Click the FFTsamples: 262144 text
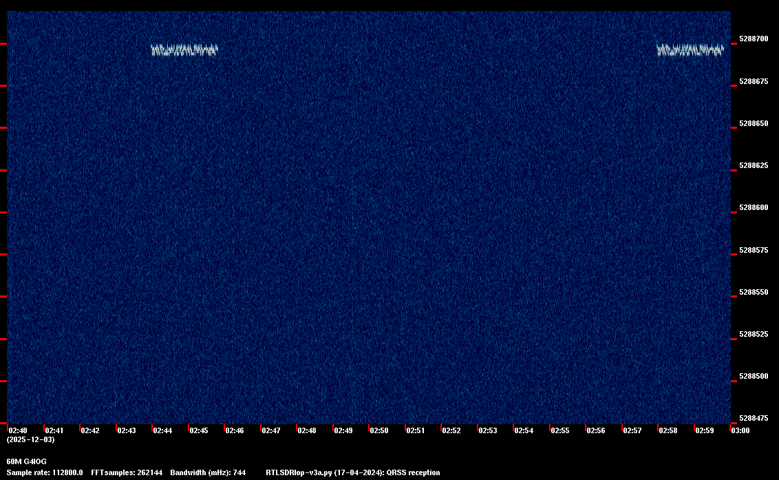The width and height of the screenshot is (779, 480). click(x=127, y=472)
